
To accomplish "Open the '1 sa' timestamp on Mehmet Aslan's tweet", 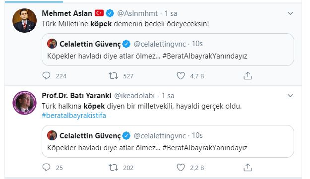I will click(171, 13).
